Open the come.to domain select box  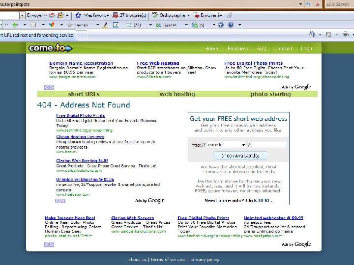tap(227, 145)
